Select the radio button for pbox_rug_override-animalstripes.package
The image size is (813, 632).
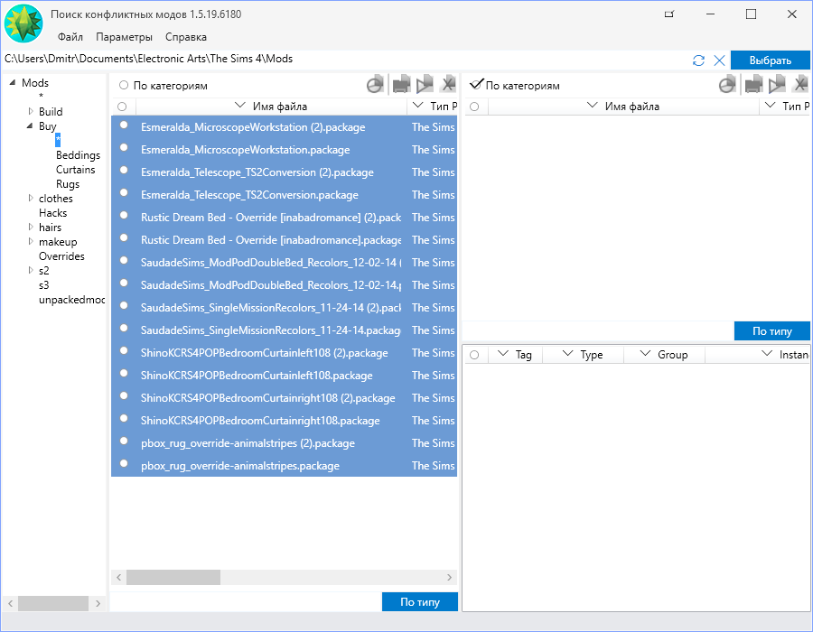pos(123,466)
